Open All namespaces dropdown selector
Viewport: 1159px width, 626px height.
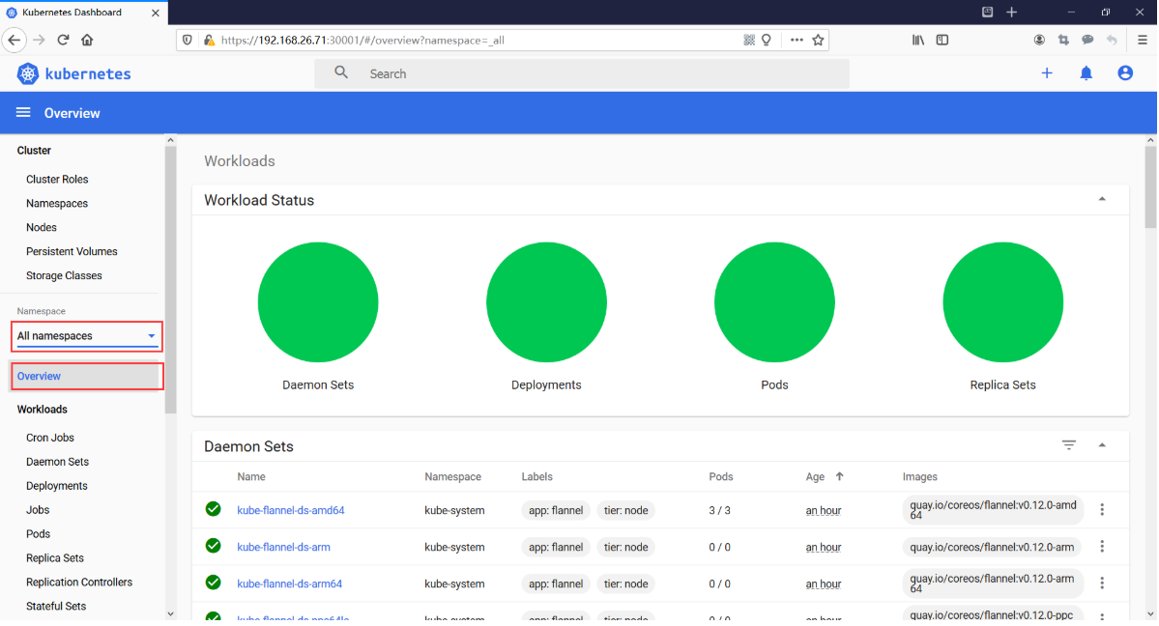(86, 336)
